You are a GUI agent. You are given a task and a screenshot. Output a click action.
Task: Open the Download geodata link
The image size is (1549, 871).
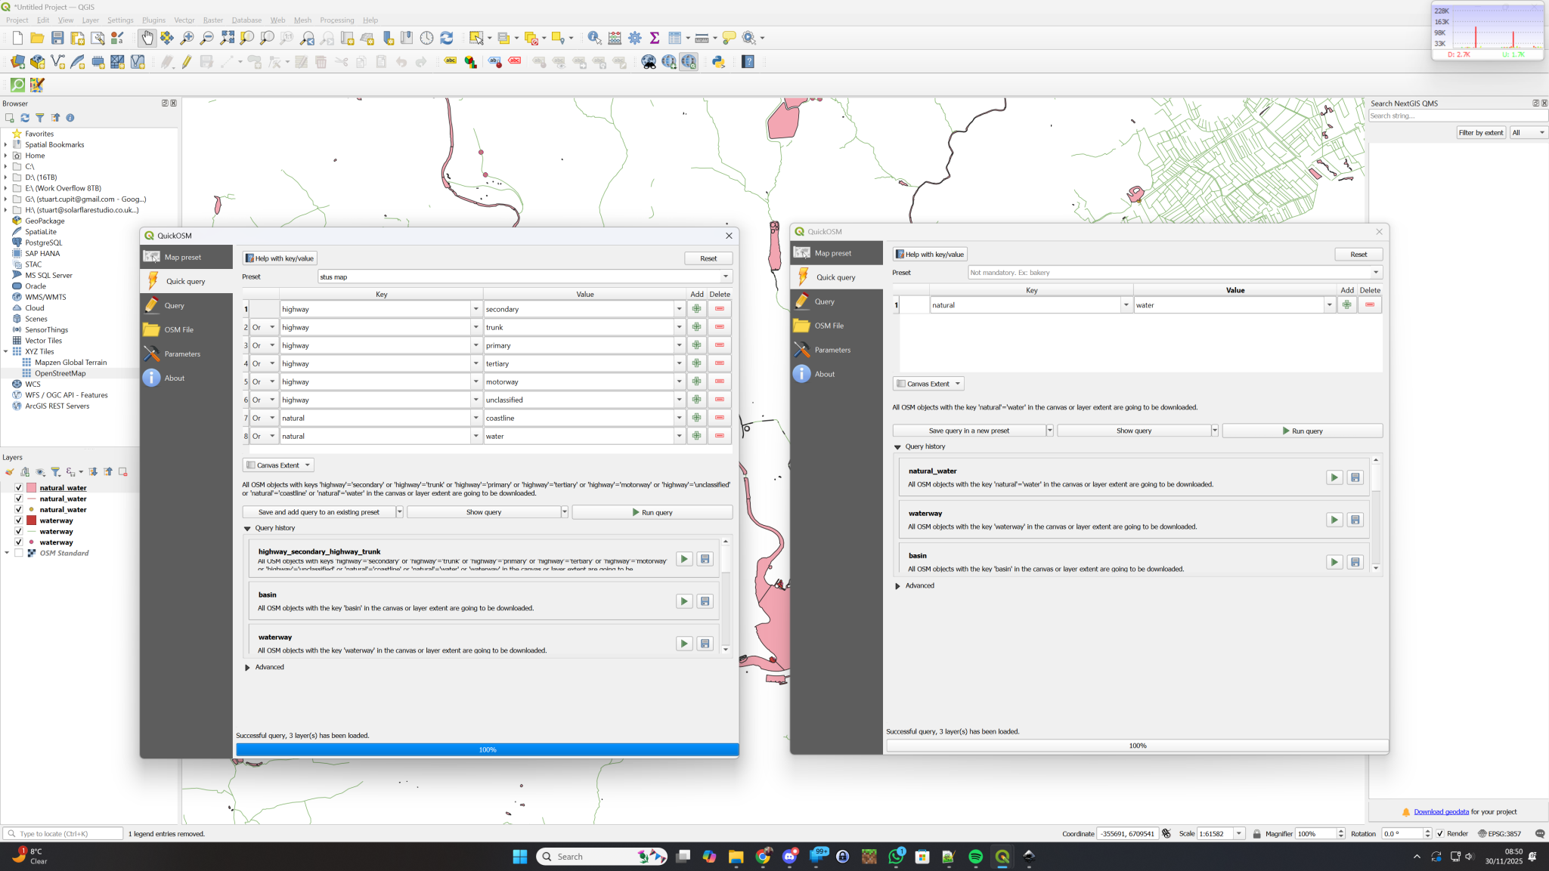tap(1441, 811)
